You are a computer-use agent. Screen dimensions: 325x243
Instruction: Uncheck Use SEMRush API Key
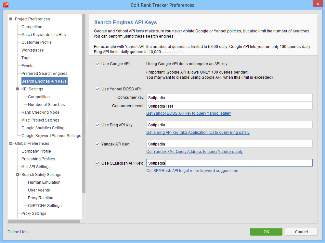pos(97,163)
